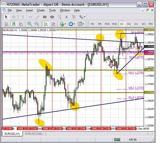Select the rectangle shape tool
Viewport: 166px width, 143px height.
[45, 17]
